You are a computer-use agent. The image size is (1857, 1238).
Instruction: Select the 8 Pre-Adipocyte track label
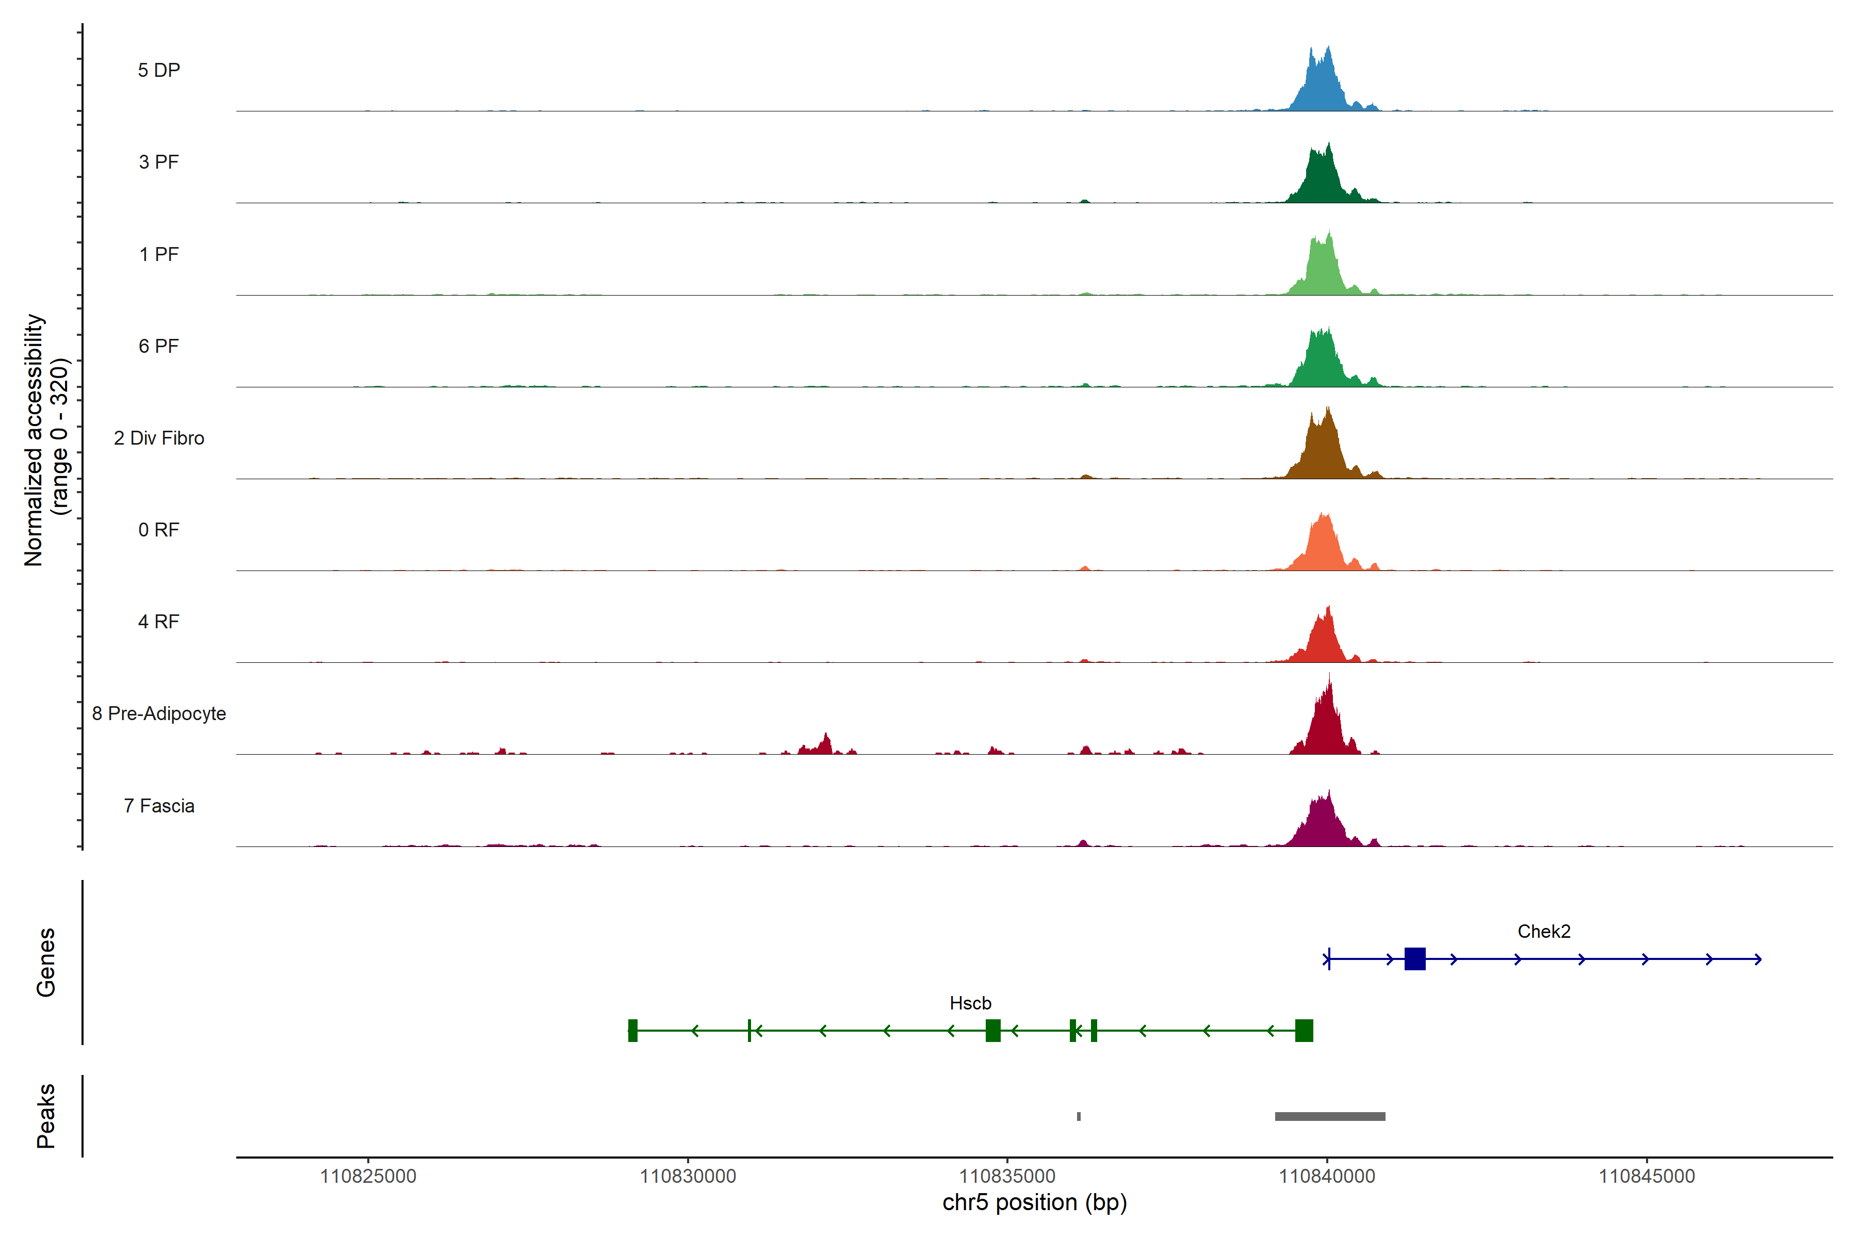click(x=159, y=714)
